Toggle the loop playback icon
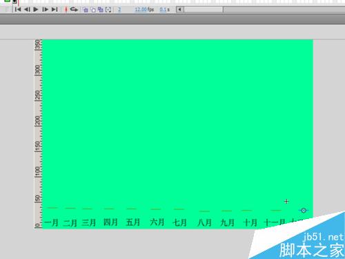The height and width of the screenshot is (259, 345). (x=74, y=10)
